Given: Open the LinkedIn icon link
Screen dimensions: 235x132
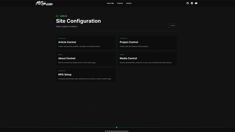Looking at the screenshot, I should click(x=192, y=3).
